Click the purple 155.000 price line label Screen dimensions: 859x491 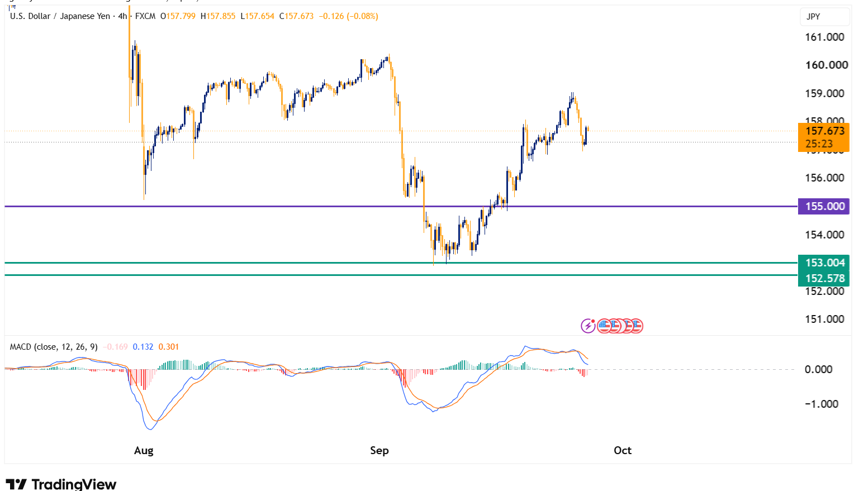(x=824, y=206)
